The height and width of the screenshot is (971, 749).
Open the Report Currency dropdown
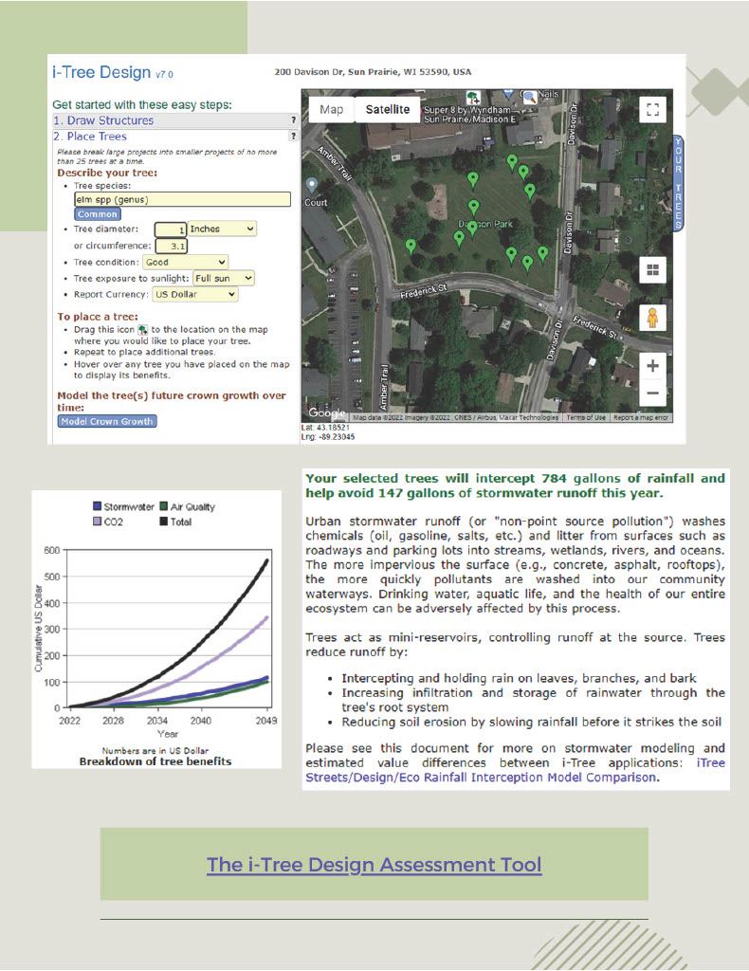pyautogui.click(x=195, y=294)
